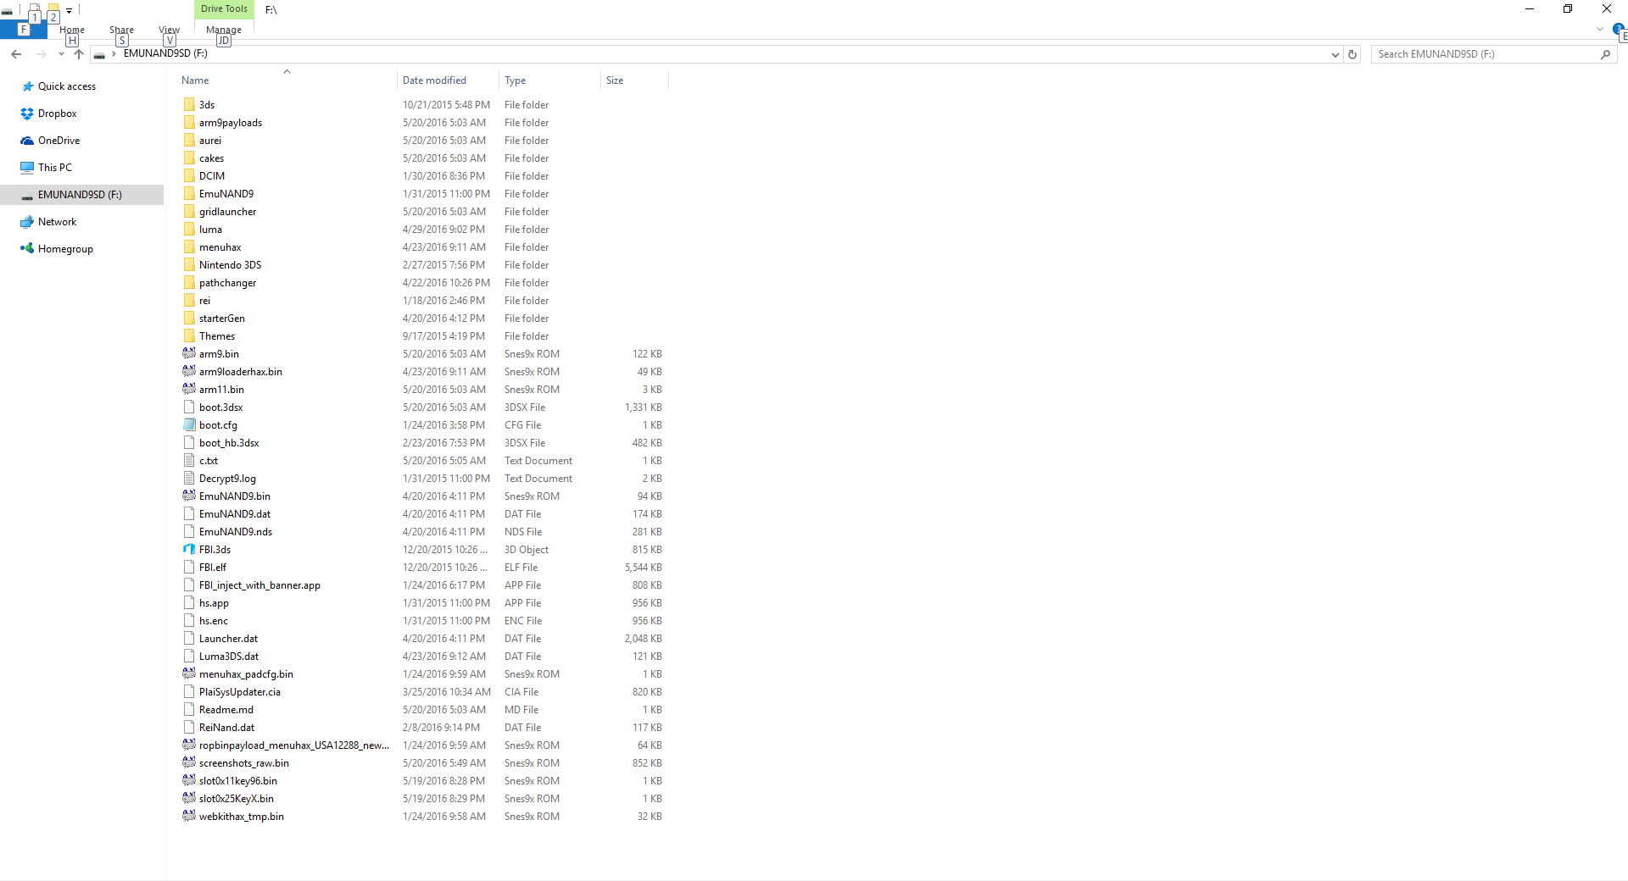Select ReiNand.dat file name
Viewport: 1628px width, 881px height.
coord(226,728)
